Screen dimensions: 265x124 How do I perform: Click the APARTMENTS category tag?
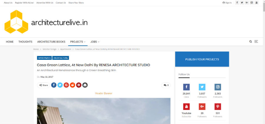tap(44, 58)
